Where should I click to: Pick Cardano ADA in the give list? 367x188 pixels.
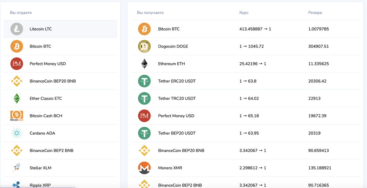(61, 133)
